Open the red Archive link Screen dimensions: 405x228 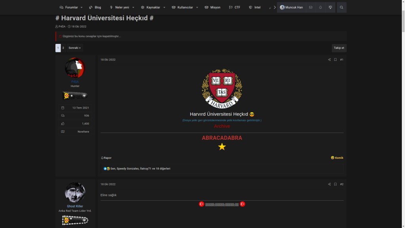[x=222, y=126]
